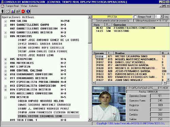Select ANTONIO GARCIA GARCIA row in operator list
The height and width of the screenshot is (127, 170).
point(130,65)
